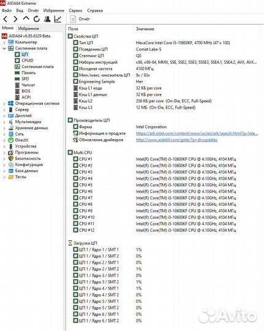Select the Загрузка ЦП section header
264x331 pixels.
pos(83,243)
